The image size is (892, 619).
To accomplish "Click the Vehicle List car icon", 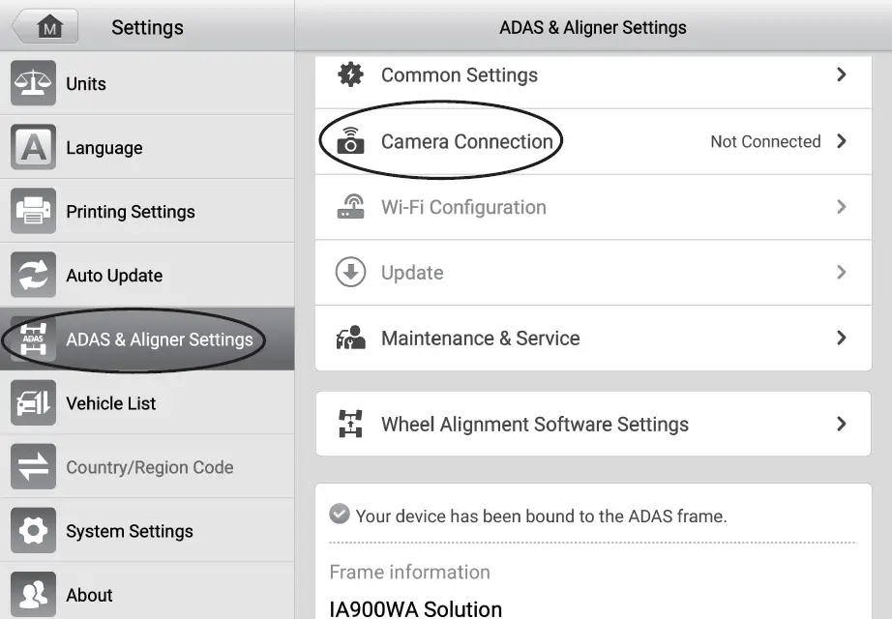I will click(33, 402).
